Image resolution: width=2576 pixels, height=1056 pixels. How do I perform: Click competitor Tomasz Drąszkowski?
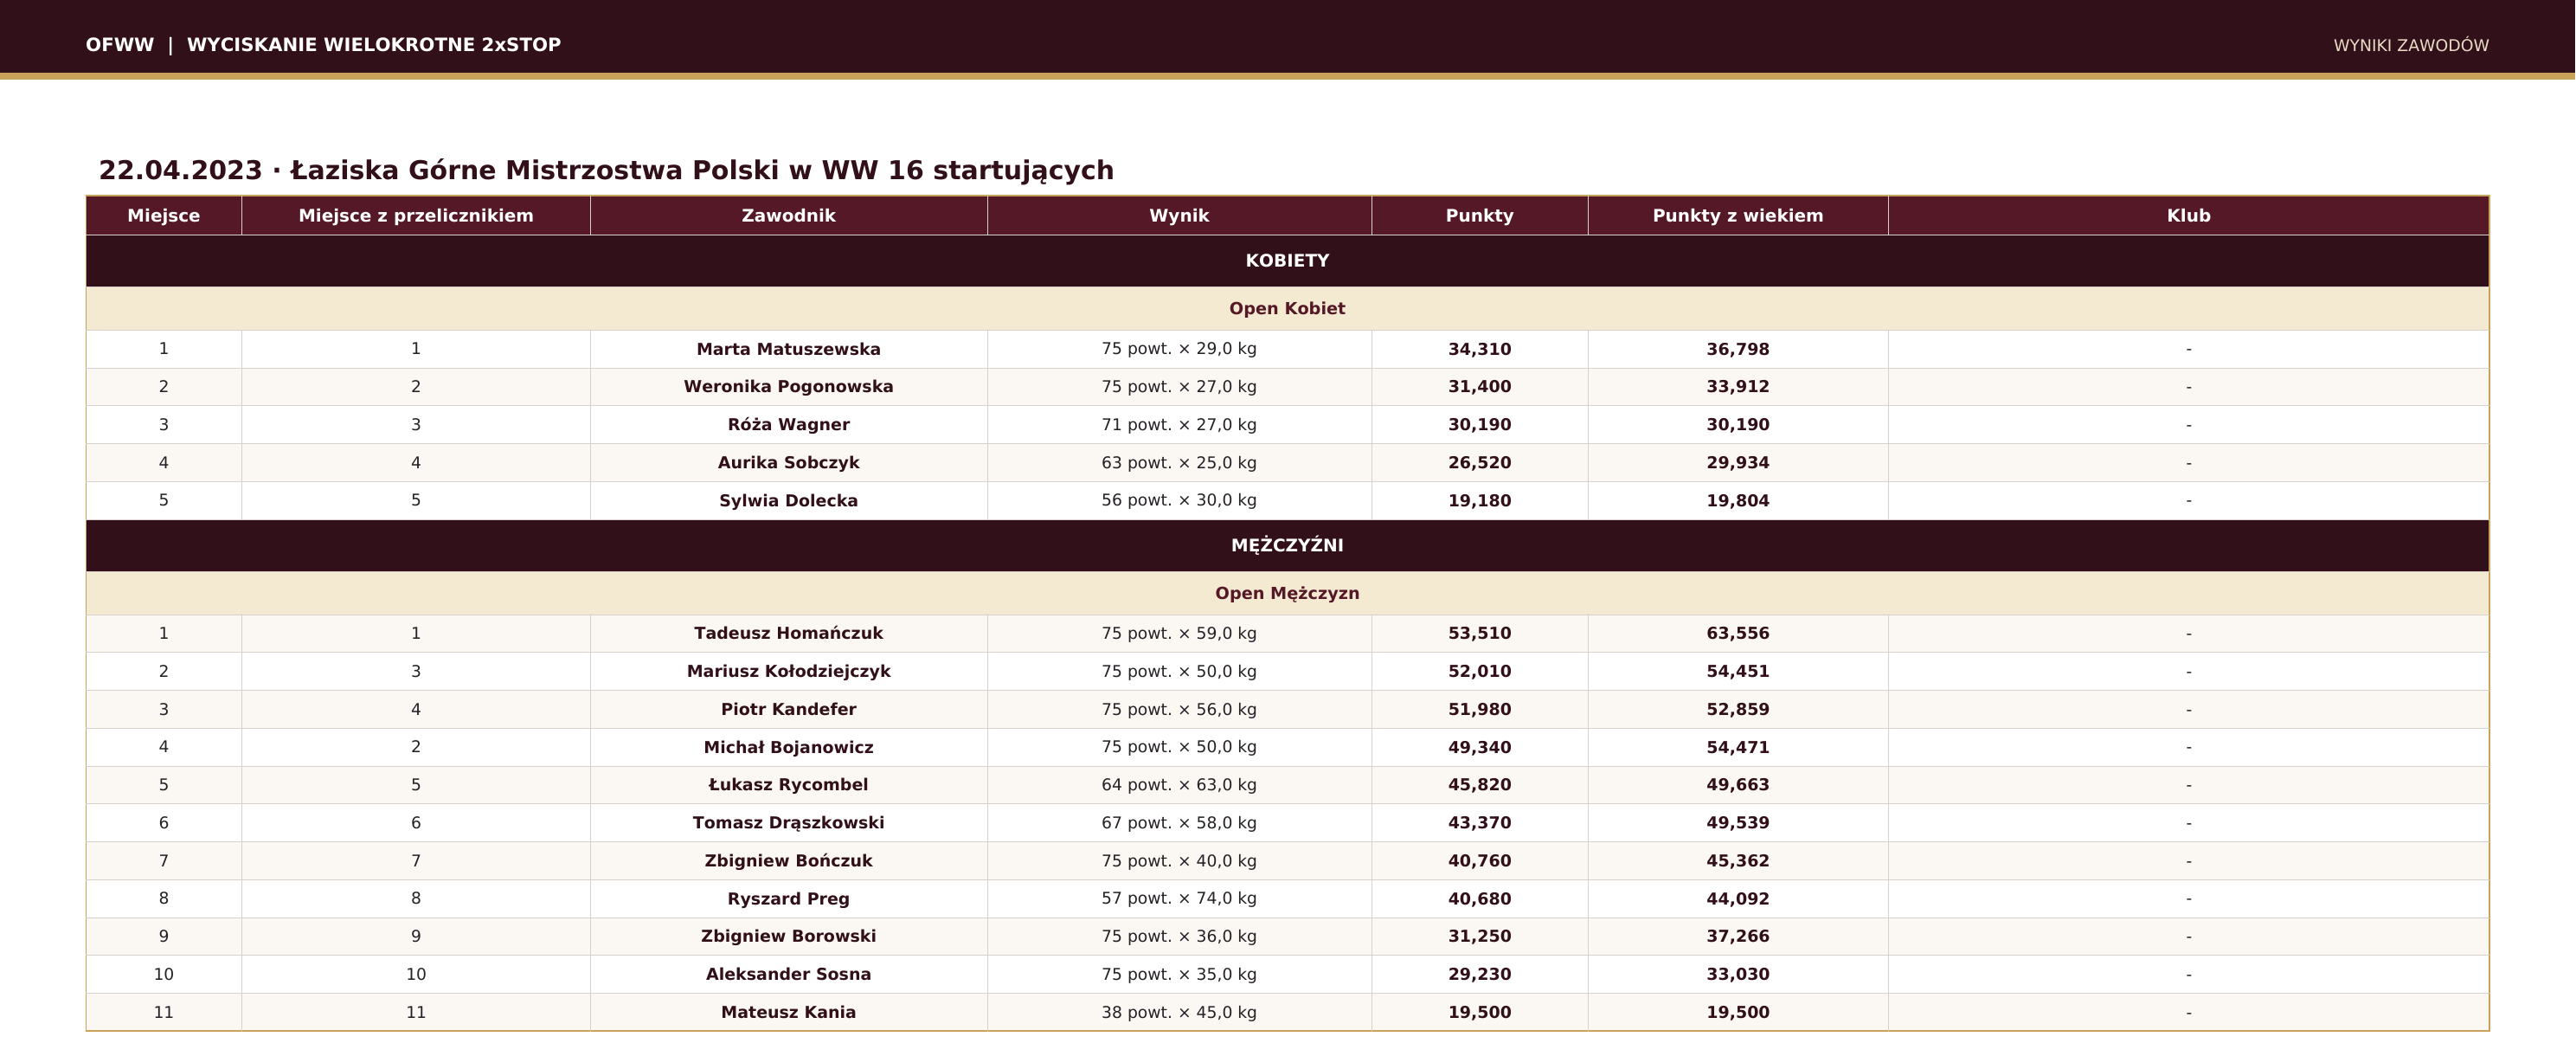[789, 823]
